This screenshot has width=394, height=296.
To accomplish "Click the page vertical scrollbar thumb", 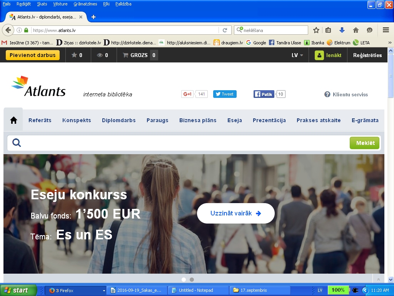I will point(391,75).
